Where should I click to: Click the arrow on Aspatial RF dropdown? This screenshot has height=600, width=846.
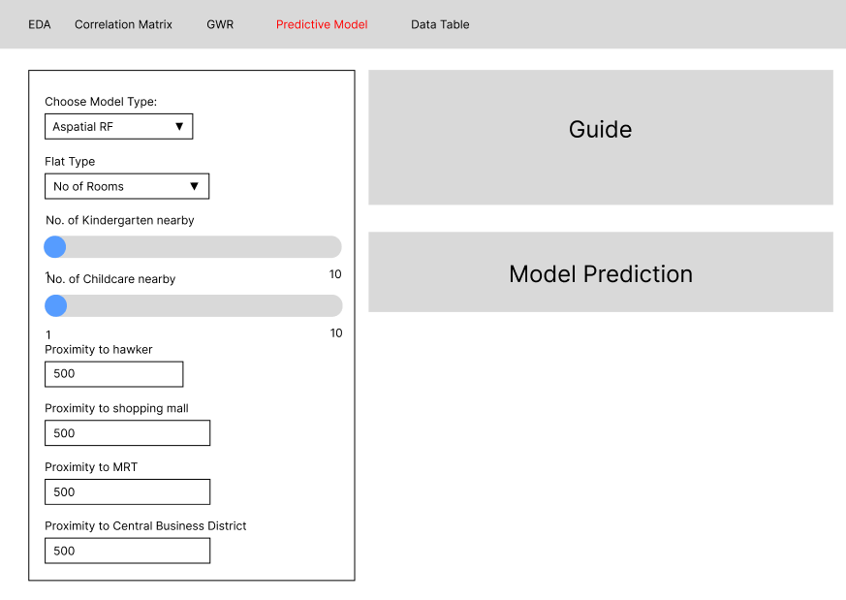click(179, 127)
